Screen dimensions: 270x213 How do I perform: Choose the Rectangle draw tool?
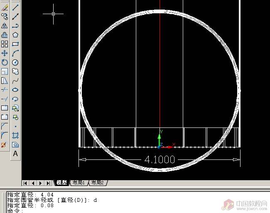coord(15,44)
